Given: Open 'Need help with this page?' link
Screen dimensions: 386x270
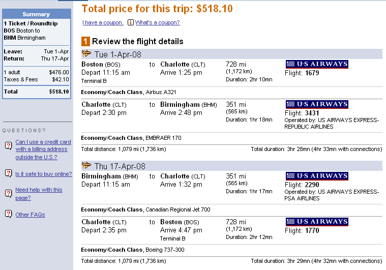Looking at the screenshot, I should pos(39,194).
